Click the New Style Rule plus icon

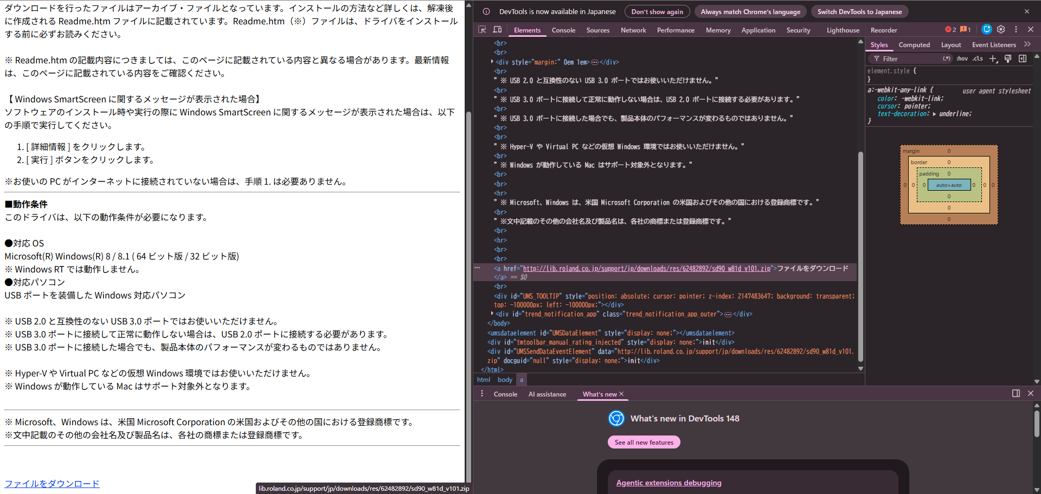point(993,58)
